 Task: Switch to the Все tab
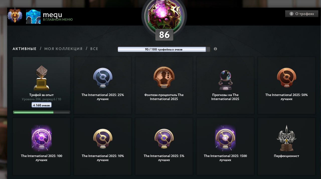tap(94, 49)
